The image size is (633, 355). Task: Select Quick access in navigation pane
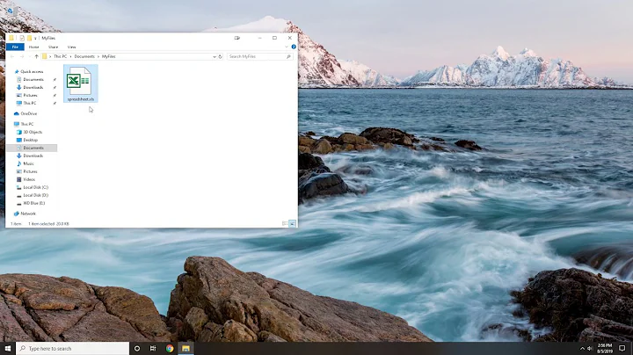pyautogui.click(x=32, y=71)
